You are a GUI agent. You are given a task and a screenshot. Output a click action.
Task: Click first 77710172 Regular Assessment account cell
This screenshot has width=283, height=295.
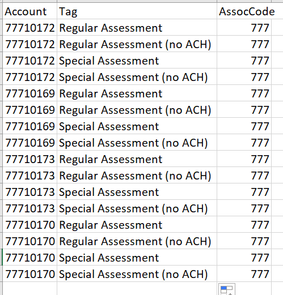[x=29, y=27]
